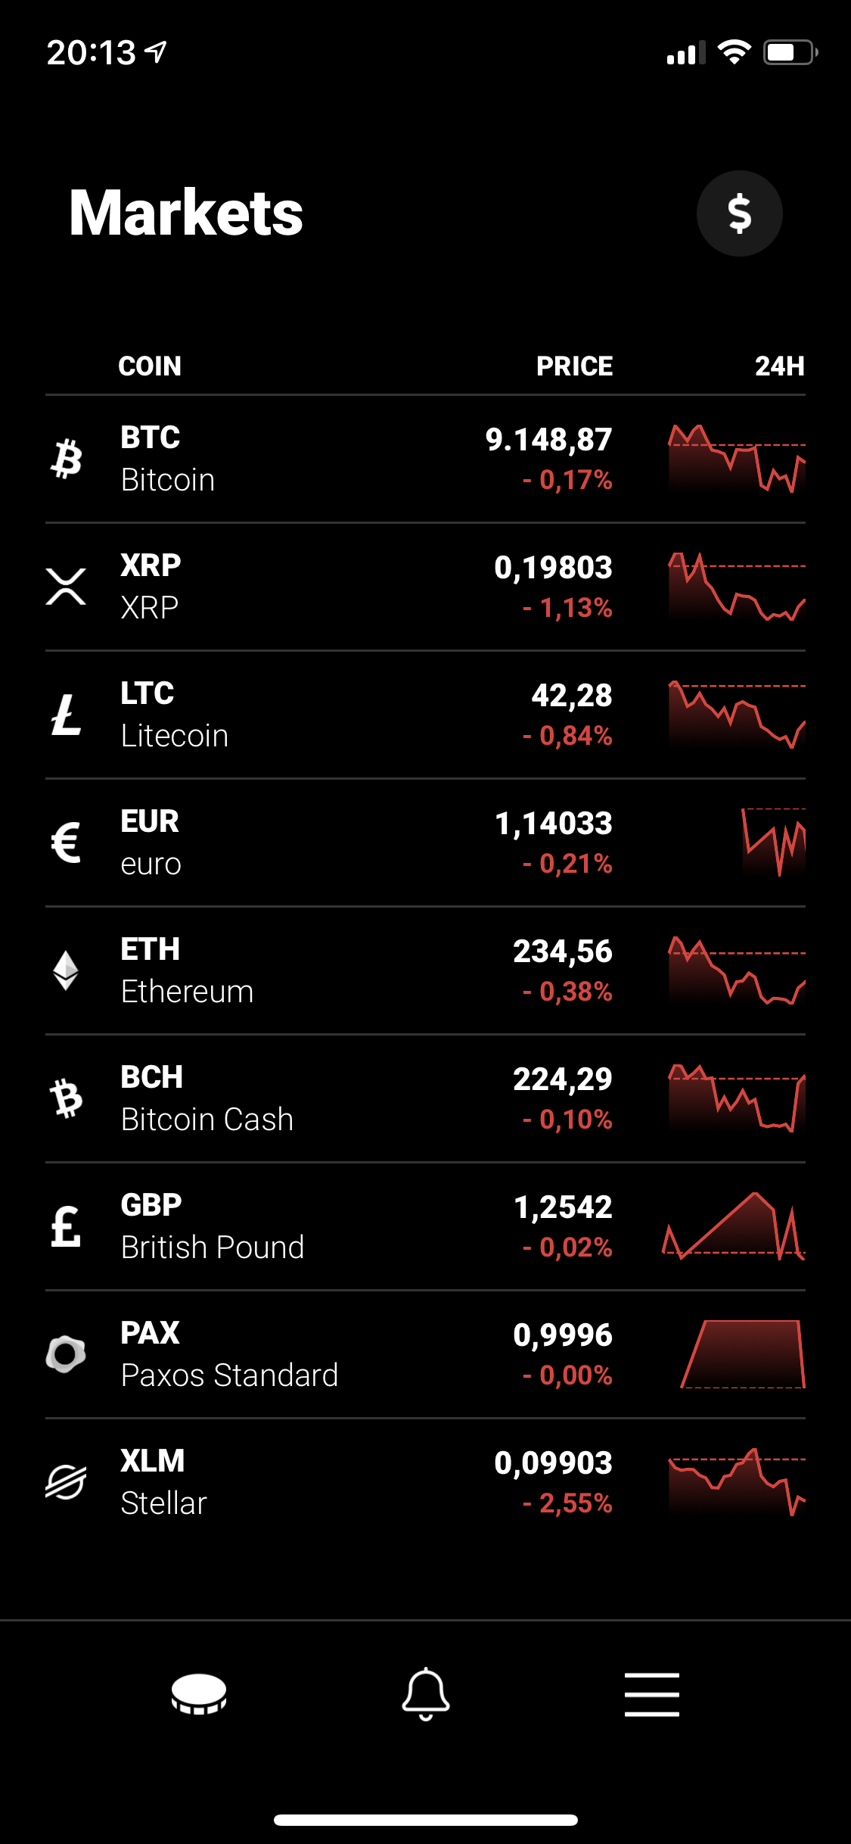Screen dimensions: 851x1844
Task: Select the Bitcoin Cash row name
Action: click(x=207, y=1120)
